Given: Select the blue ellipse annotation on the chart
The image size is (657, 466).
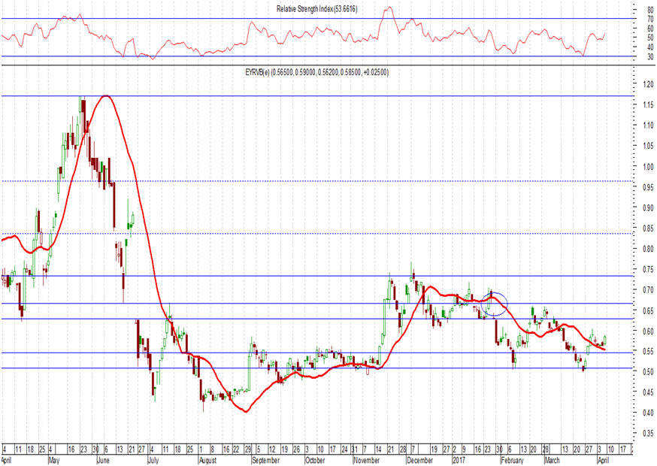Looking at the screenshot, I should (x=494, y=304).
